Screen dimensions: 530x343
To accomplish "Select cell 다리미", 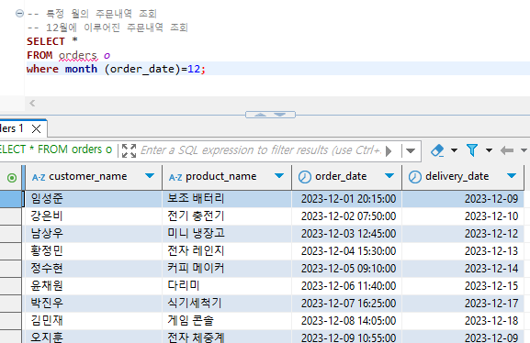I will [x=227, y=285].
